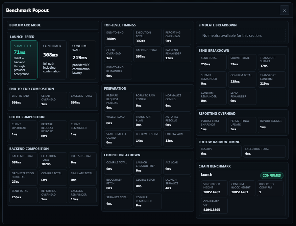Click the Transport Confirm 219ms card

tap(272, 80)
